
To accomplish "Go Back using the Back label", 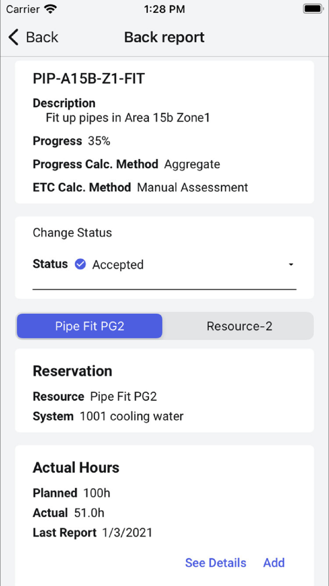I will tap(42, 37).
